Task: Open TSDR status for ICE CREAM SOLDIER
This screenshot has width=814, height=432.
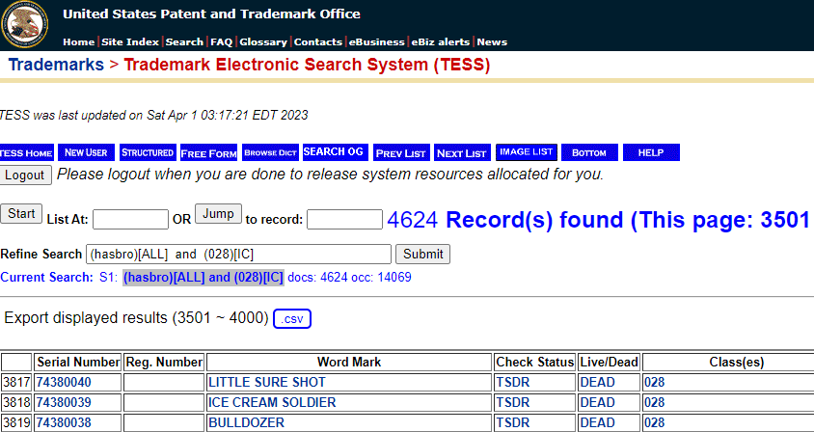Action: click(x=513, y=402)
